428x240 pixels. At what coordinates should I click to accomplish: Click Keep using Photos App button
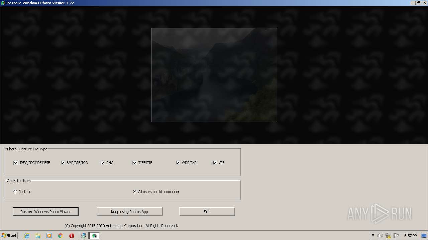(129, 212)
